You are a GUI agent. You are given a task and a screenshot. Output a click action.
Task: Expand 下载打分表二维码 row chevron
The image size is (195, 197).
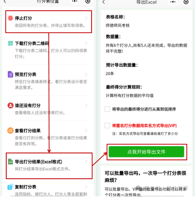(x=86, y=43)
